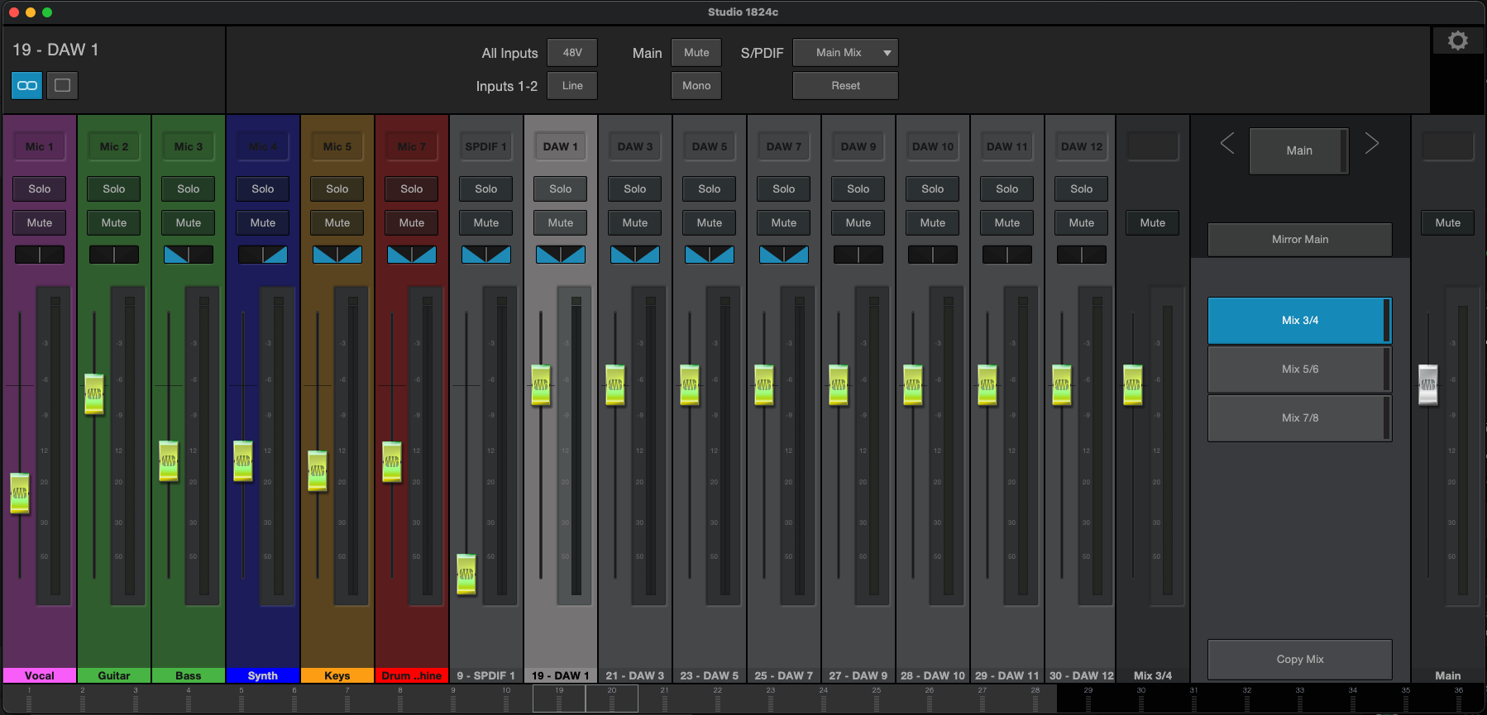The width and height of the screenshot is (1487, 715).
Task: Click the SPDIF 1 channel fader
Action: [466, 574]
